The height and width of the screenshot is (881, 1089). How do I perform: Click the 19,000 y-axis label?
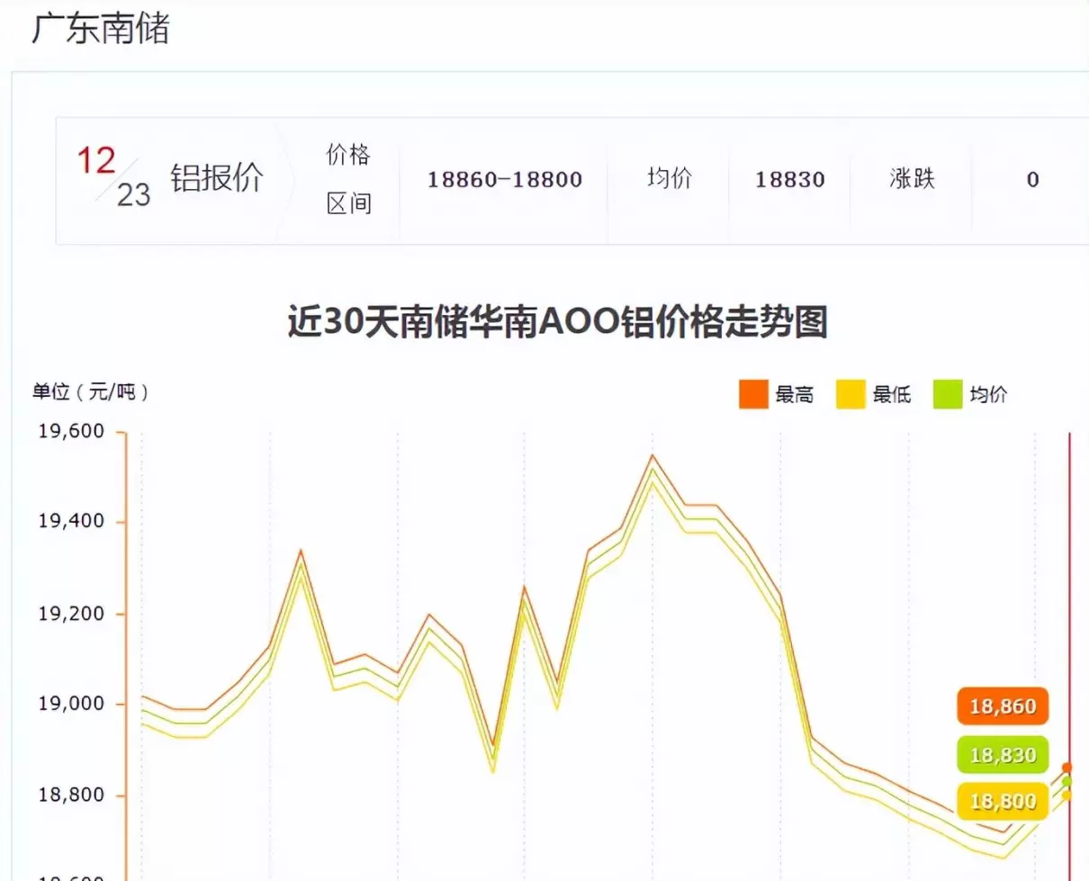pos(71,704)
